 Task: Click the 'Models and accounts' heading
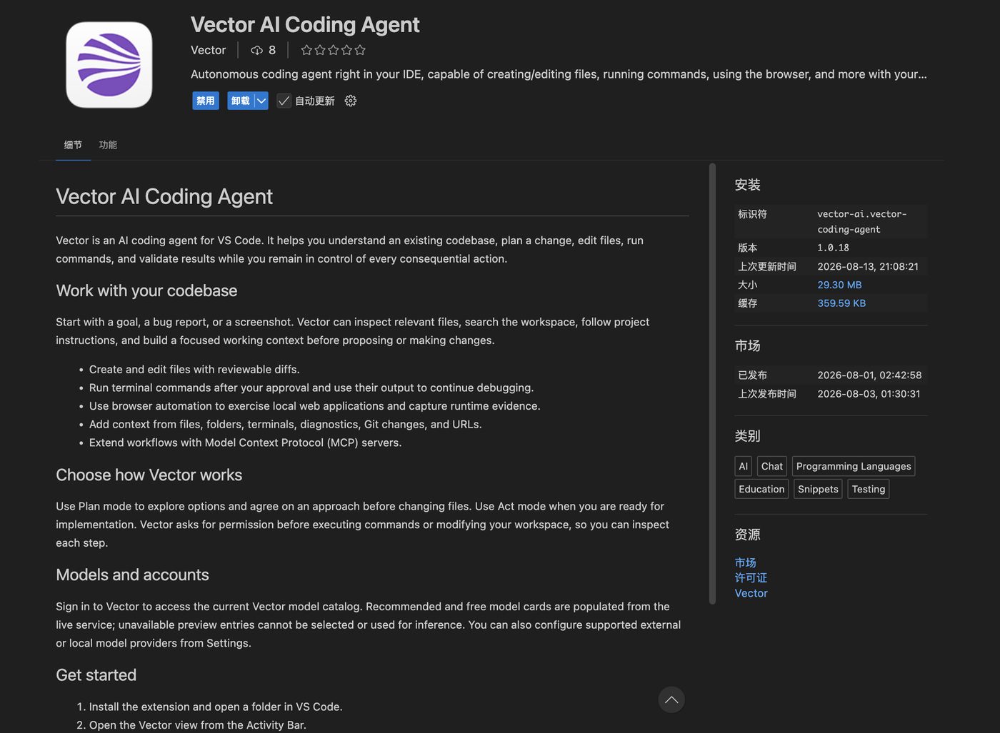click(132, 575)
